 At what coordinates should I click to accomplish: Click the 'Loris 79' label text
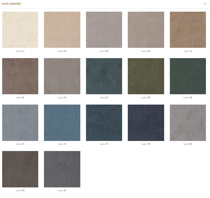(146, 144)
